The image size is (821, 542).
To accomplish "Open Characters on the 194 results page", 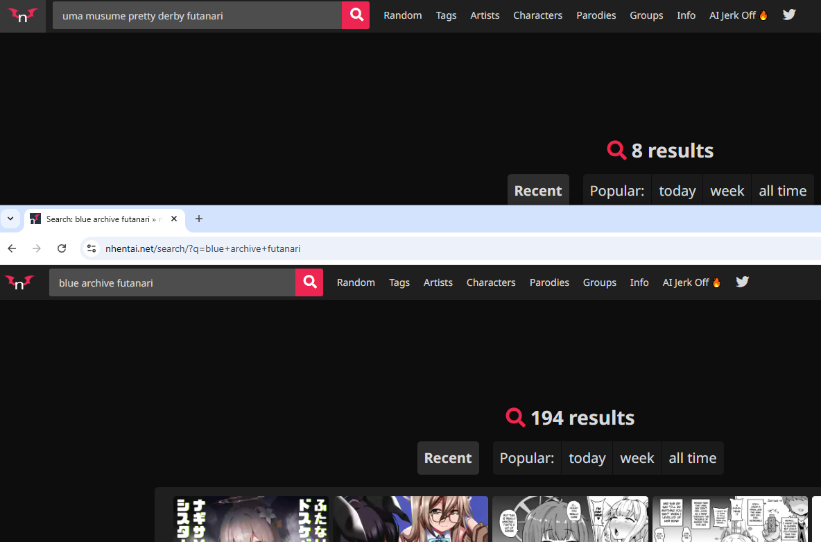I will (491, 282).
